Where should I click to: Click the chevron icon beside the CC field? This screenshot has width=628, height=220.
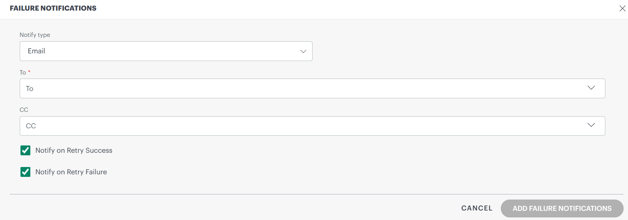point(591,125)
